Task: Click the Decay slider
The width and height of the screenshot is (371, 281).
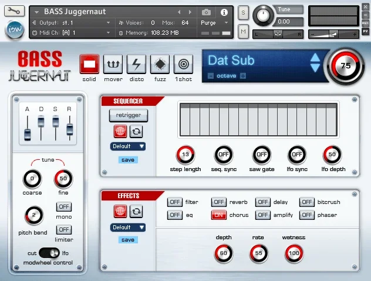Action: [41, 121]
